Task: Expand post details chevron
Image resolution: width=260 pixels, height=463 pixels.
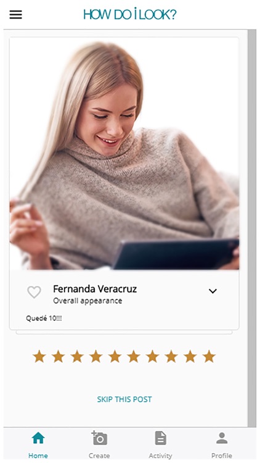Action: 213,291
